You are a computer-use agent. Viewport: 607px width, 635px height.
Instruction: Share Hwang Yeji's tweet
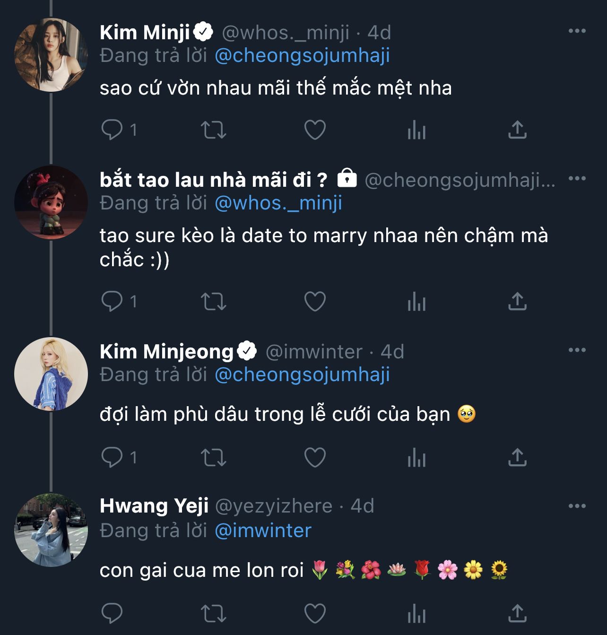pyautogui.click(x=517, y=614)
